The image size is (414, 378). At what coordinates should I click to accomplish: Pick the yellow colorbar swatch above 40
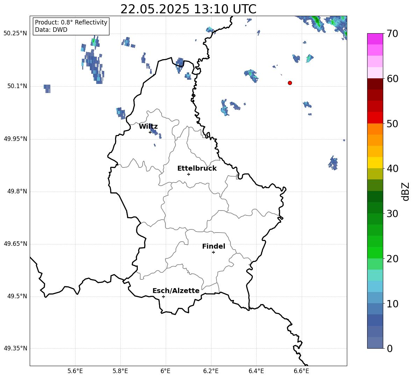tap(375, 163)
